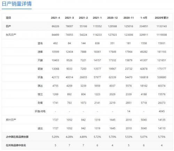Viewport: 174px width, 151px height.
Task: Select the 2021-4 column header
Action: [x=55, y=18]
